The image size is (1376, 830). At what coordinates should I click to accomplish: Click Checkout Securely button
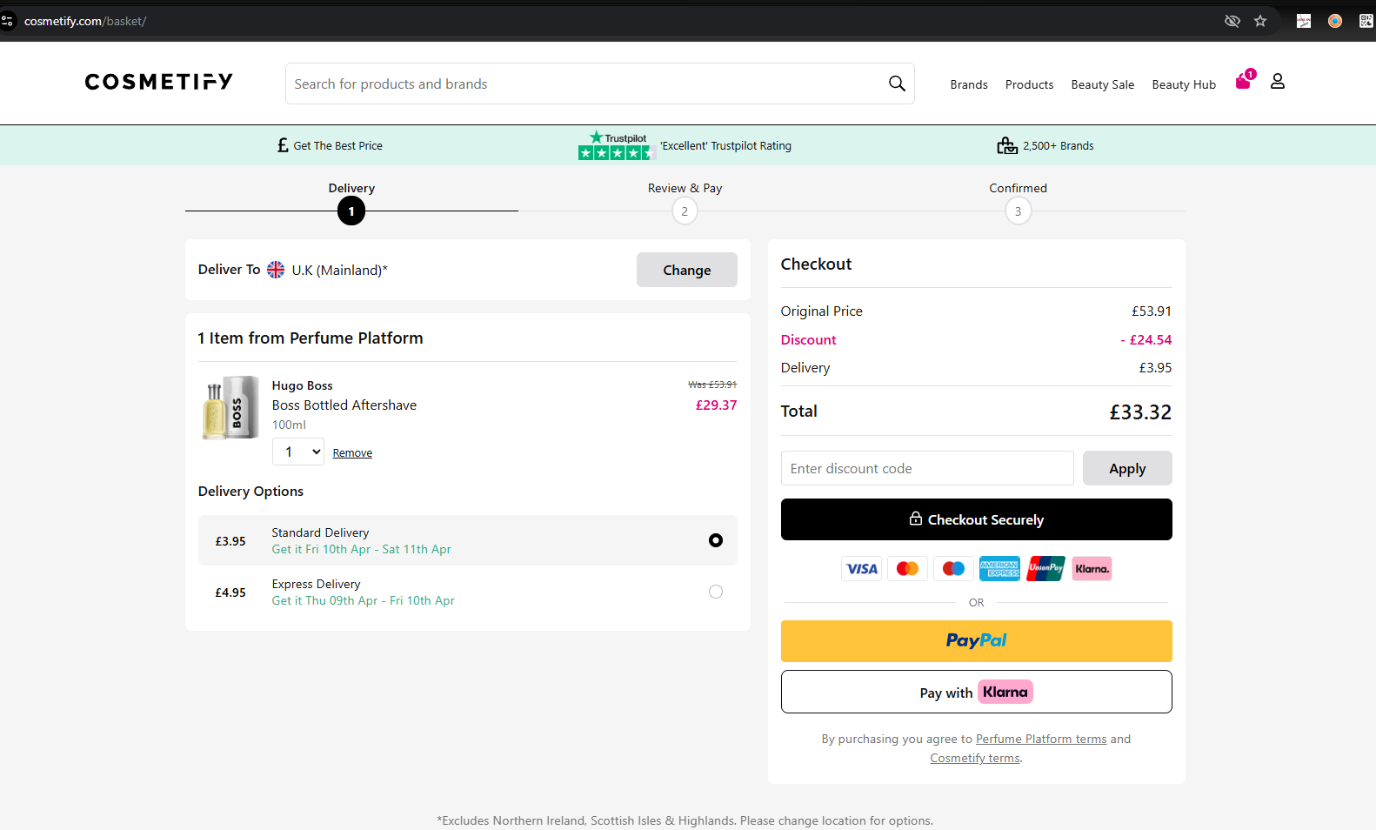(x=977, y=519)
